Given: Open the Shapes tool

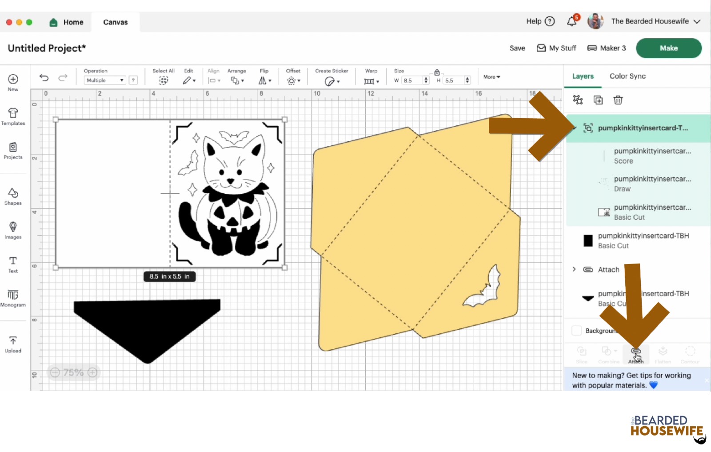Looking at the screenshot, I should [x=13, y=196].
